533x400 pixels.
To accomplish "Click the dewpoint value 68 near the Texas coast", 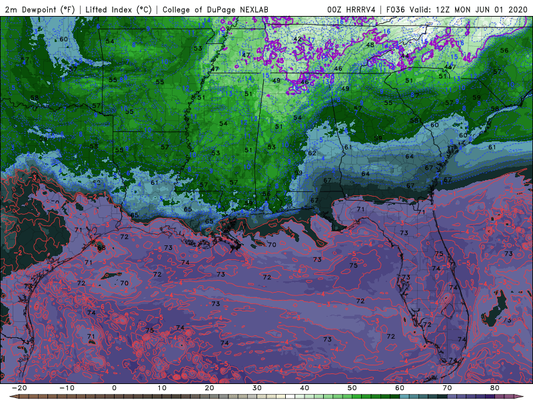I will (x=101, y=247).
